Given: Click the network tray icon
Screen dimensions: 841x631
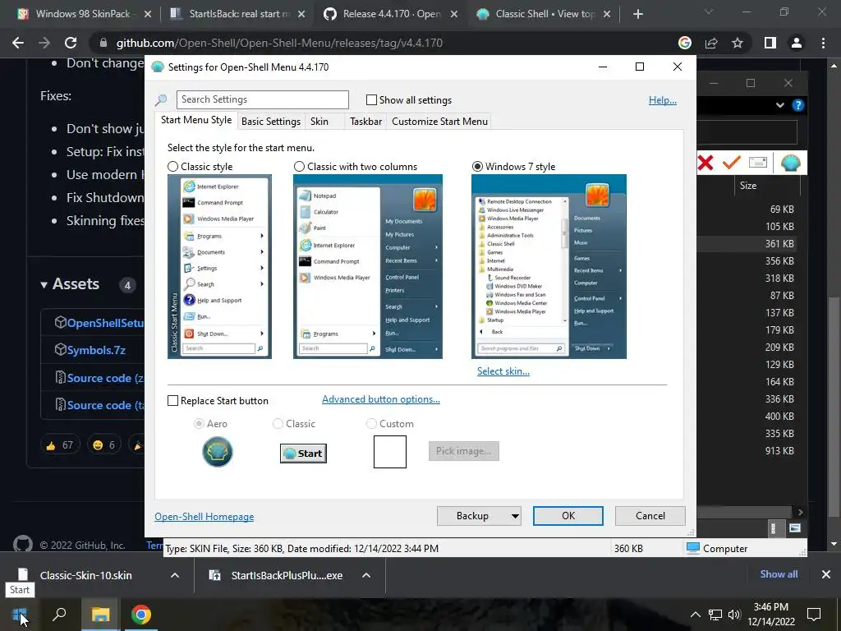Looking at the screenshot, I should click(x=715, y=615).
